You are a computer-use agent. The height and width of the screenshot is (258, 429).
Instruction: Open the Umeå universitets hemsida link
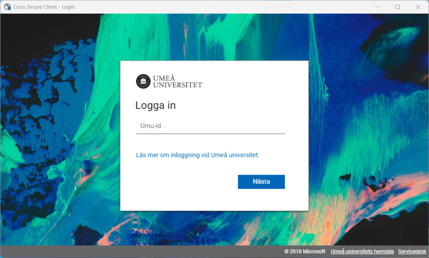tap(362, 251)
